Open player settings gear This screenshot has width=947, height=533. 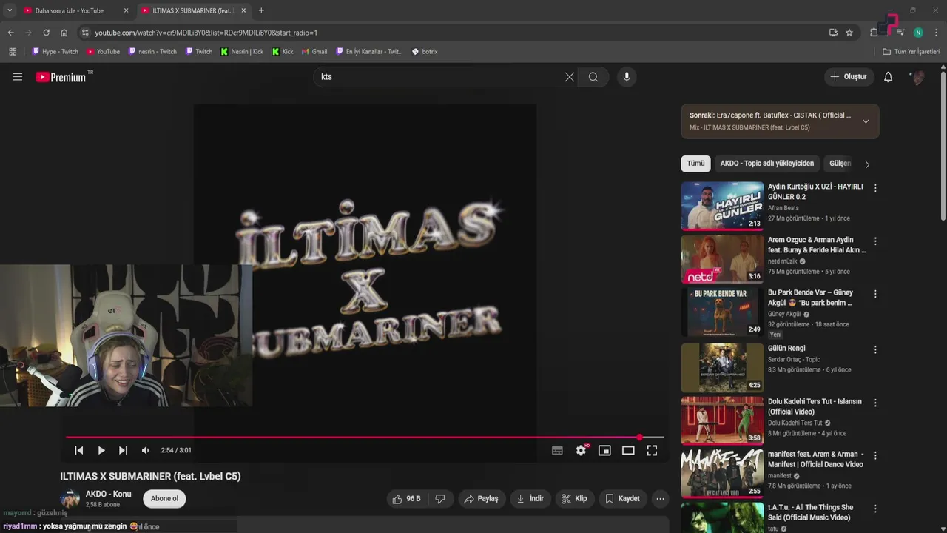(581, 450)
